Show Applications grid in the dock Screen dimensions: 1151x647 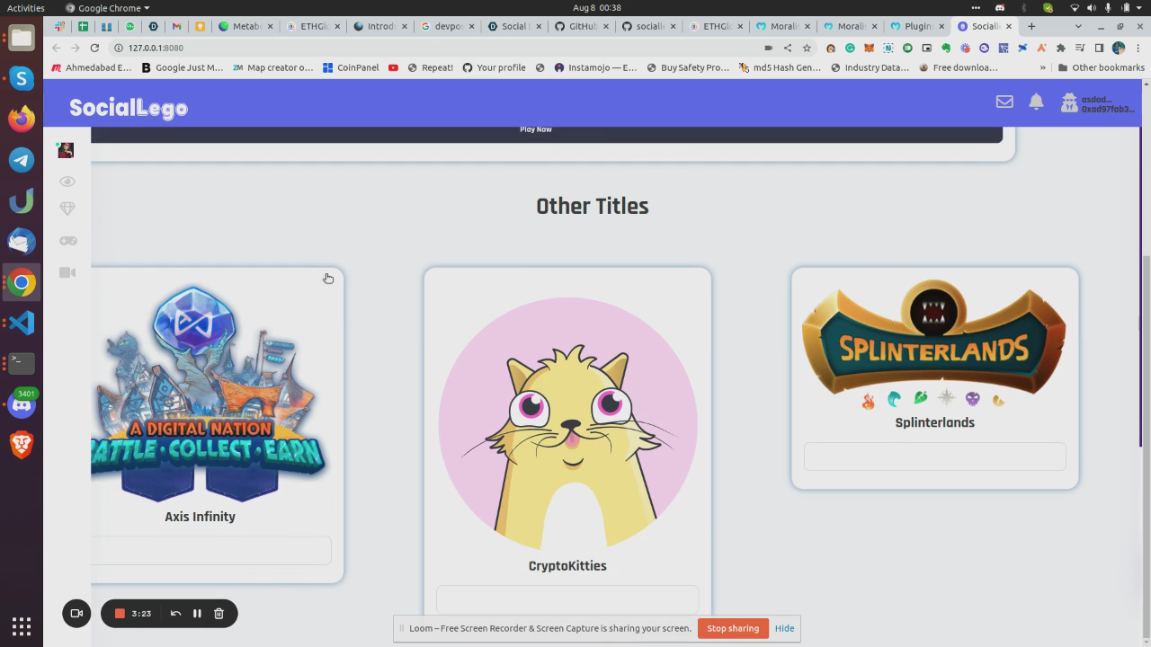pos(22,626)
